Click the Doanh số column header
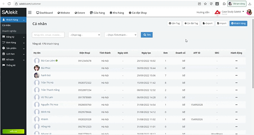254x135 pixels. [x=180, y=53]
